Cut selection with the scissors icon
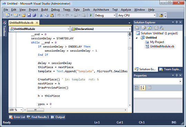This screenshot has width=186, height=127. pyautogui.click(x=41, y=15)
